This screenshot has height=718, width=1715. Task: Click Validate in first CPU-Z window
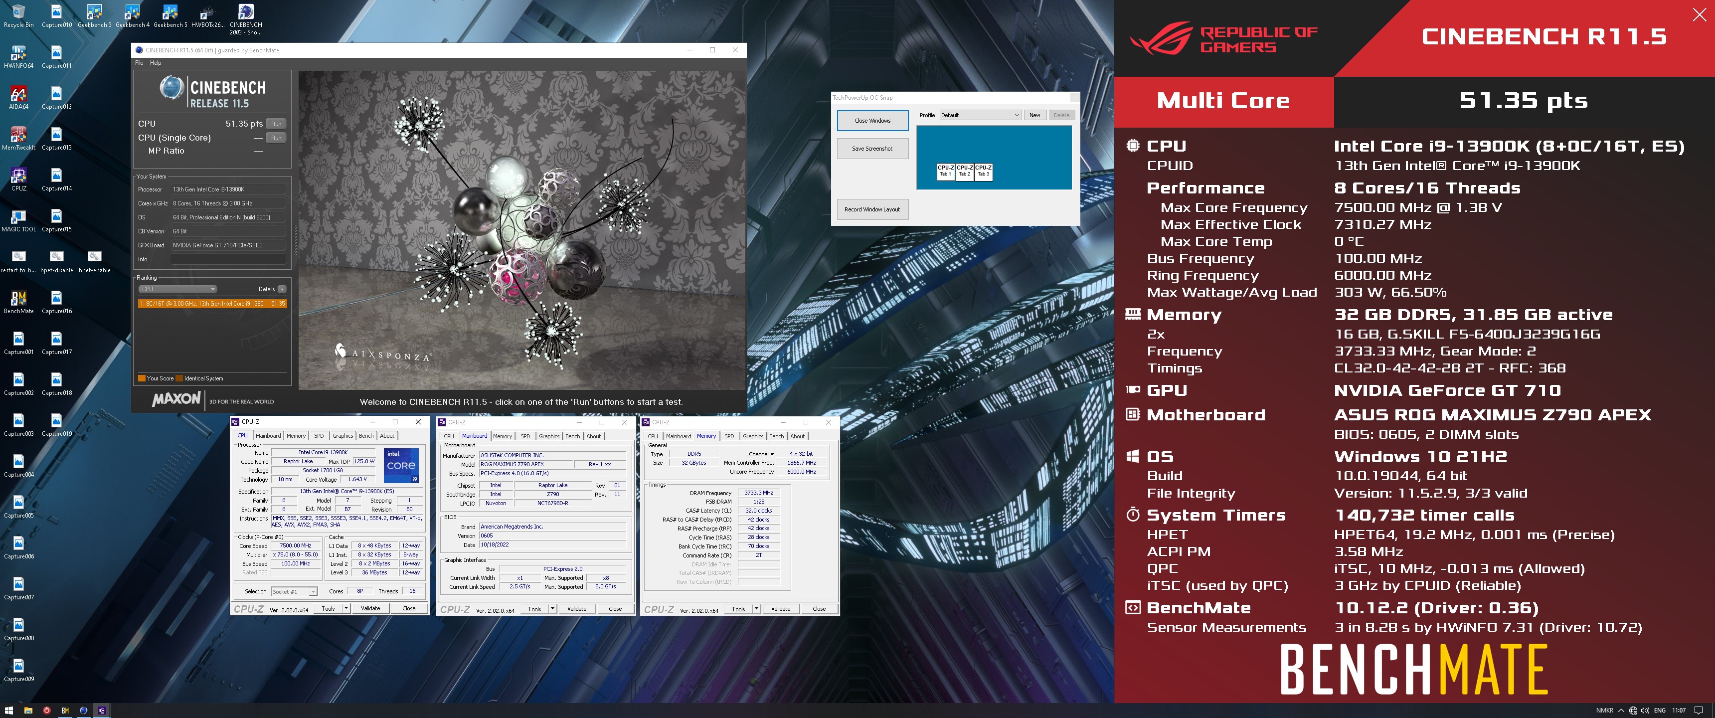tap(370, 608)
